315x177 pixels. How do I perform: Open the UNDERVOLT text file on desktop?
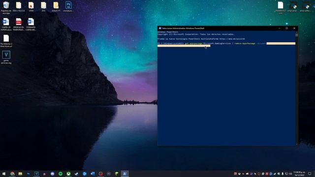pos(281,7)
